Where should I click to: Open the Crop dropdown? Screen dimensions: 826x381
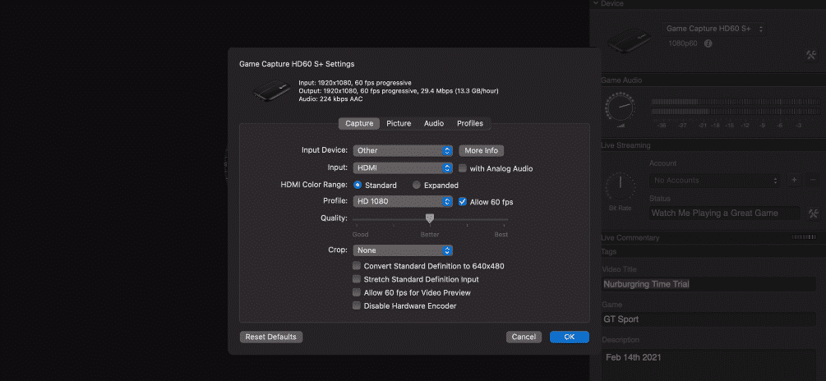coord(403,250)
